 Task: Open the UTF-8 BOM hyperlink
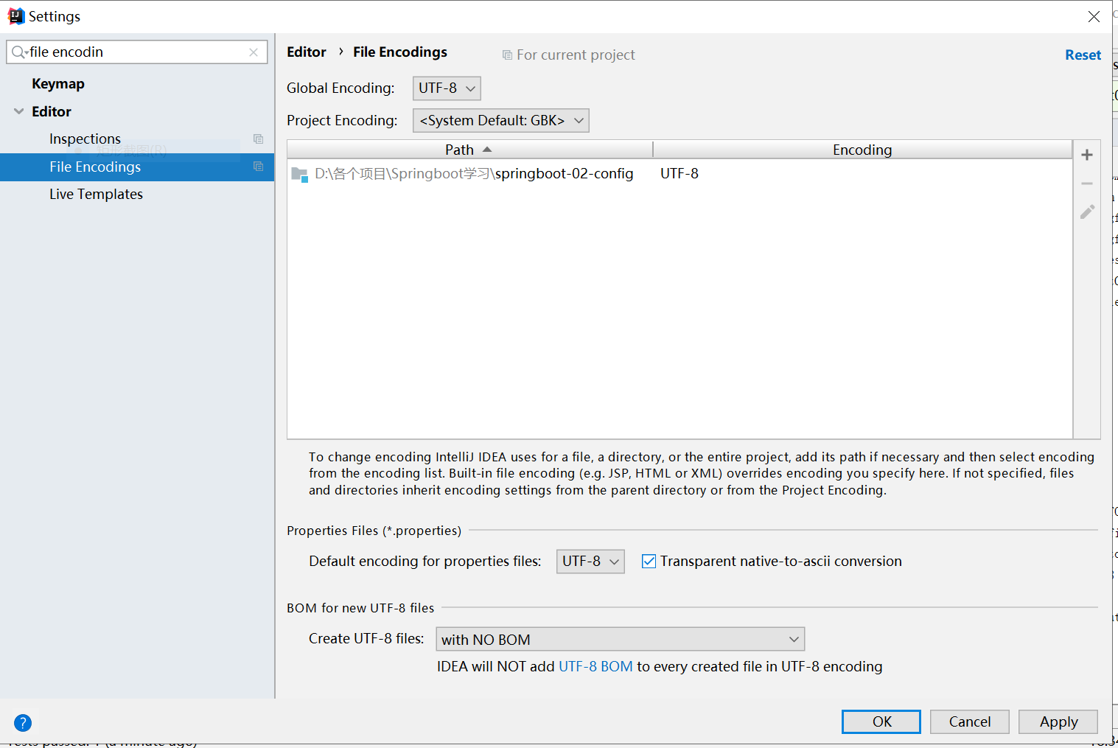point(595,666)
